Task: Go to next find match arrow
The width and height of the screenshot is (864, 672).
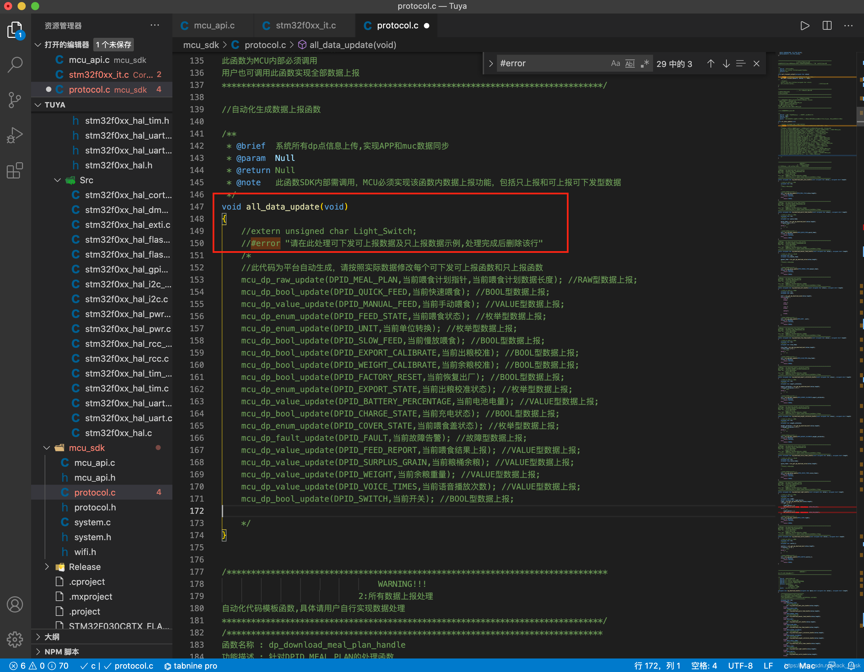Action: [726, 64]
